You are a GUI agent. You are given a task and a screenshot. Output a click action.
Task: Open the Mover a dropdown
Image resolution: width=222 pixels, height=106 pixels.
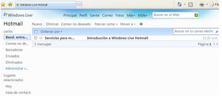(x=127, y=24)
